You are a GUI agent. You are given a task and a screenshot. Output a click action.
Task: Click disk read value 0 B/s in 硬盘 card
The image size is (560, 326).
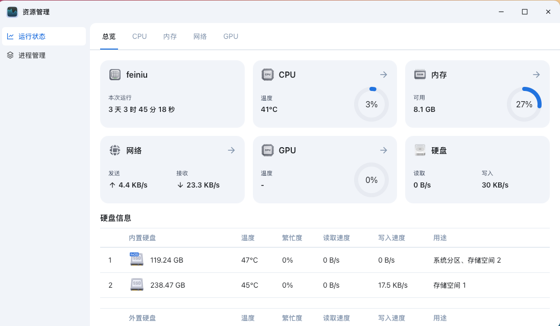pos(422,185)
